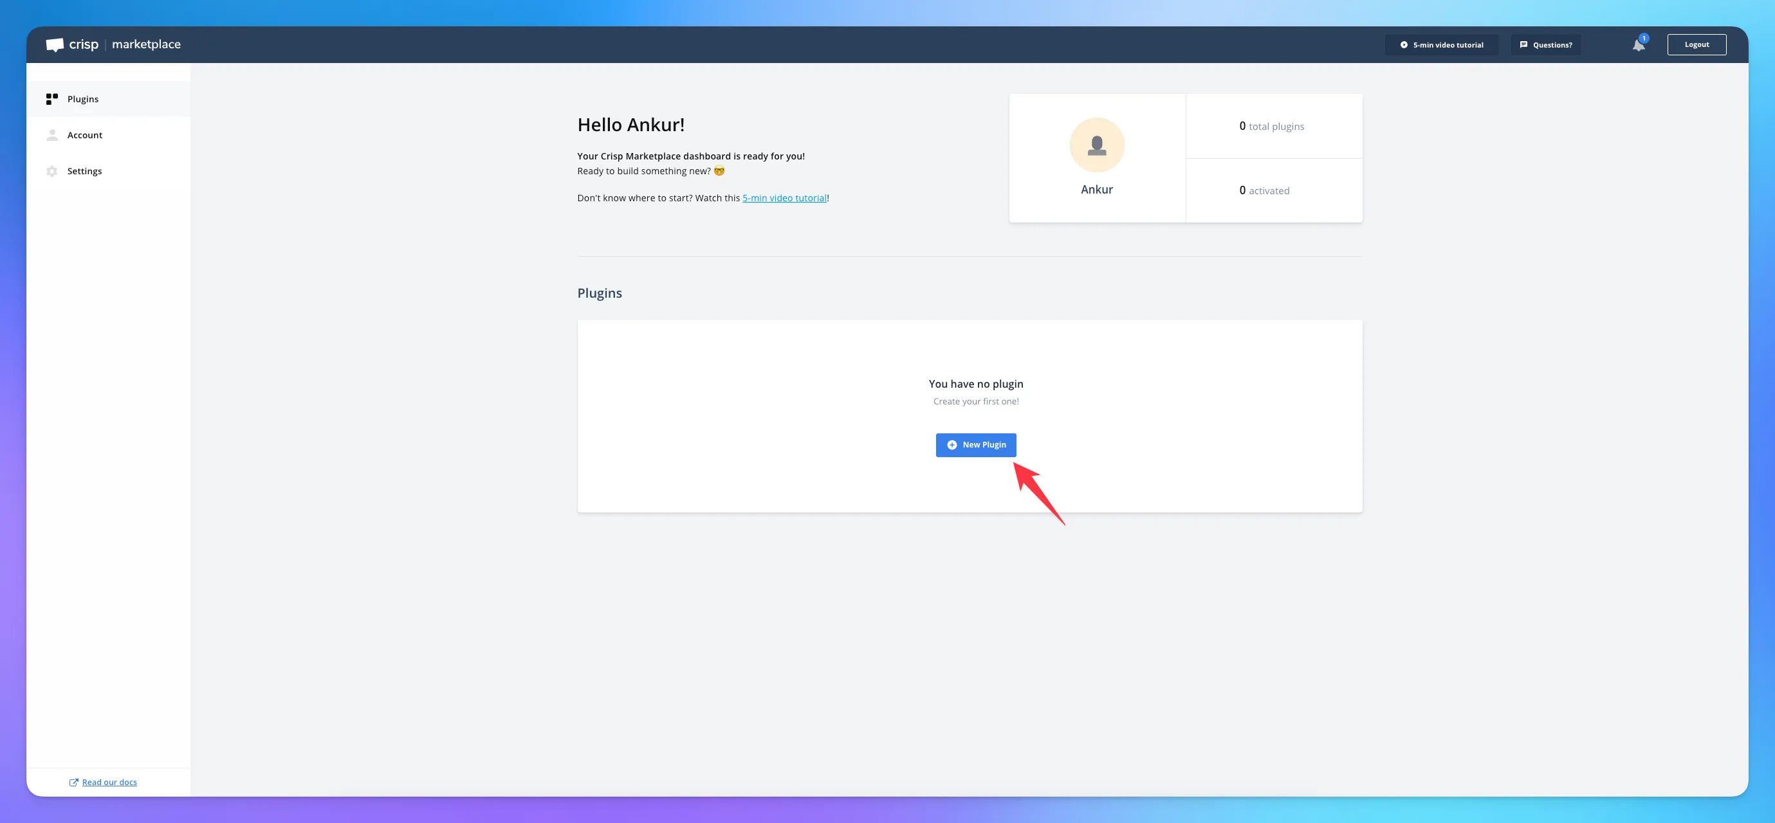
Task: Open the Settings menu item
Action: pyautogui.click(x=108, y=171)
